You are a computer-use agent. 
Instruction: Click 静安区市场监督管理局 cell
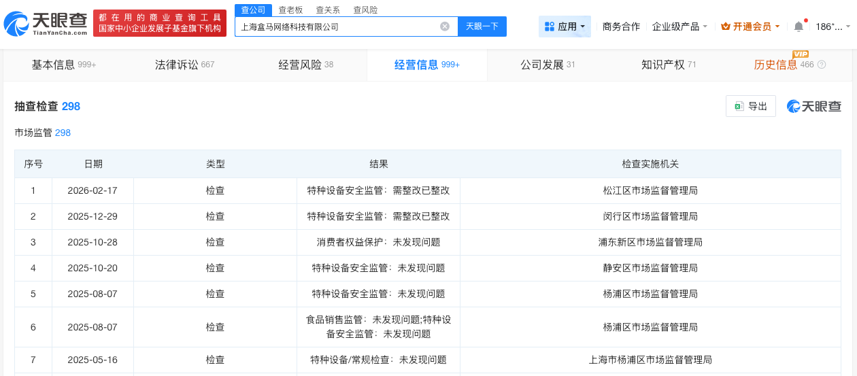(650, 268)
